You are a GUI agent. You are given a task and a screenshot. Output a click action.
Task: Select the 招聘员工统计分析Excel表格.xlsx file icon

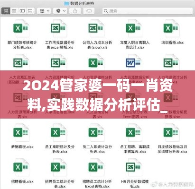coord(96,167)
